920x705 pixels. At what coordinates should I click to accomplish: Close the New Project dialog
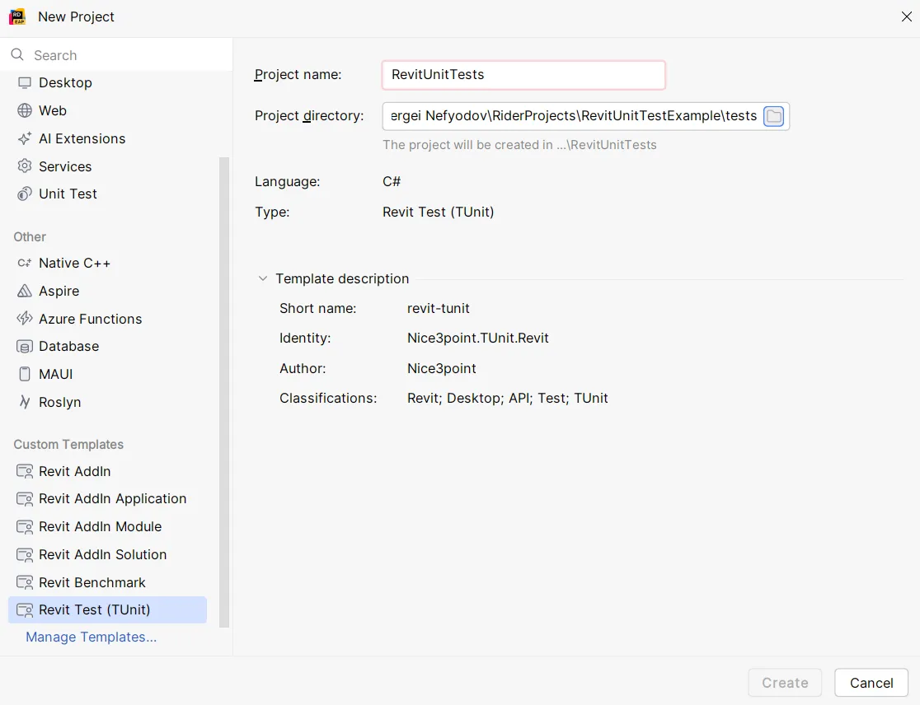tap(907, 16)
